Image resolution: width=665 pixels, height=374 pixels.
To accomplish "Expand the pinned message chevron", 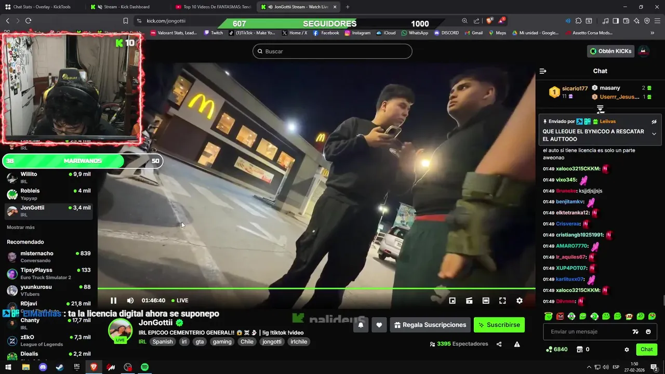I will pos(654,133).
